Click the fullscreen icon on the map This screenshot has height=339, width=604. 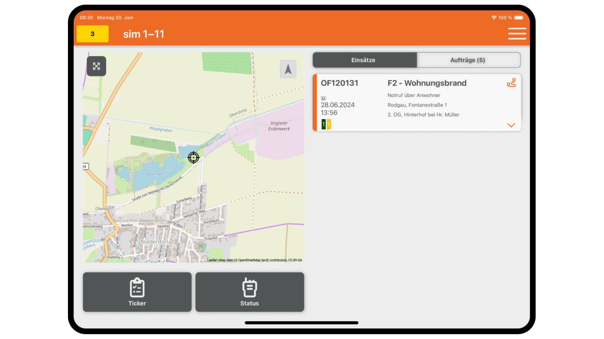pos(97,66)
